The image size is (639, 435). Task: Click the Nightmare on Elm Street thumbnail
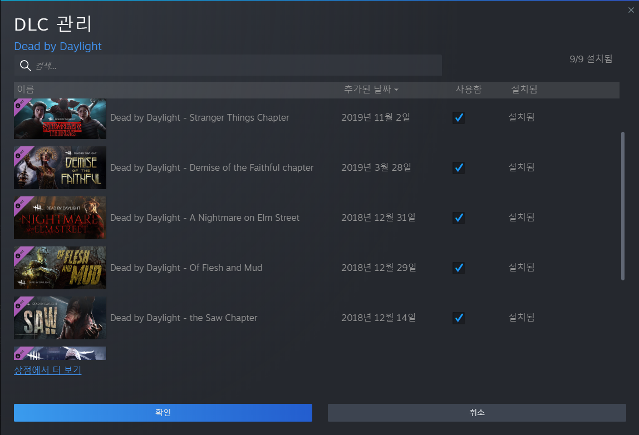[60, 218]
